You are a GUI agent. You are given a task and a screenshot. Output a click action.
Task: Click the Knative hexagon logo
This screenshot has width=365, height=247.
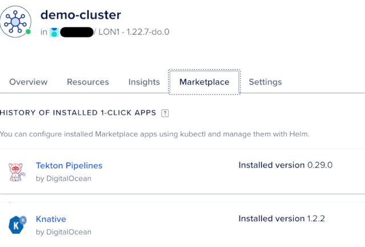(18, 225)
